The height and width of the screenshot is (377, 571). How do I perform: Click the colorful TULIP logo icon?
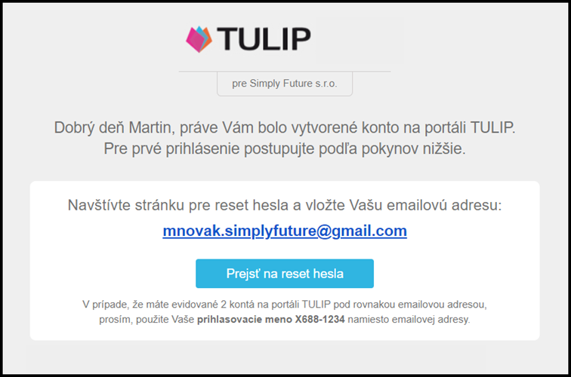[x=199, y=39]
